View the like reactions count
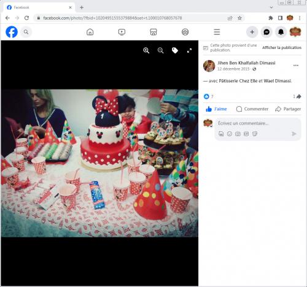Screen dimensions: 307x287 [x=209, y=96]
